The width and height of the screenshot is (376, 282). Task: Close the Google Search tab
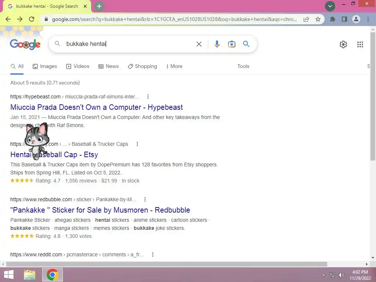pyautogui.click(x=85, y=6)
